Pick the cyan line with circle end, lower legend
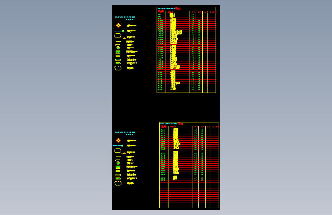332x215 pixels. [x=118, y=146]
